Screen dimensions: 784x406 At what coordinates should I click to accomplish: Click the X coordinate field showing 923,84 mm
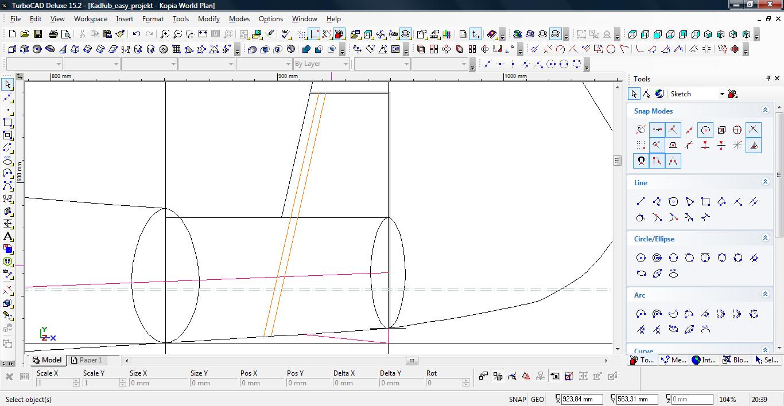click(582, 399)
